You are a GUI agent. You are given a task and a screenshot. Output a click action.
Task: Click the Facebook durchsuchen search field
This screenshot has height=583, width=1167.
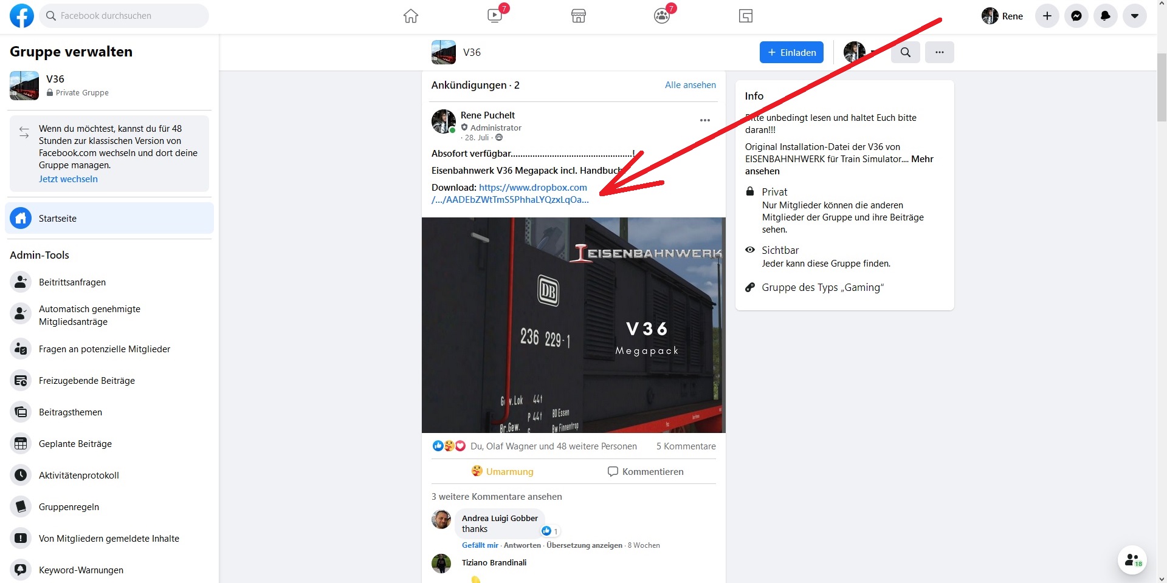[x=125, y=16]
